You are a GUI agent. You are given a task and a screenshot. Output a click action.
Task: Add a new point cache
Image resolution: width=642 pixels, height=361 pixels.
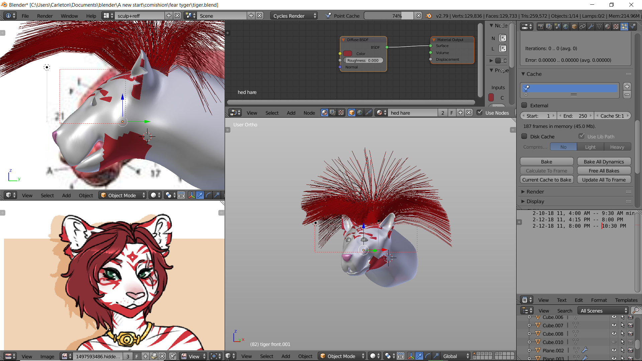(x=627, y=86)
